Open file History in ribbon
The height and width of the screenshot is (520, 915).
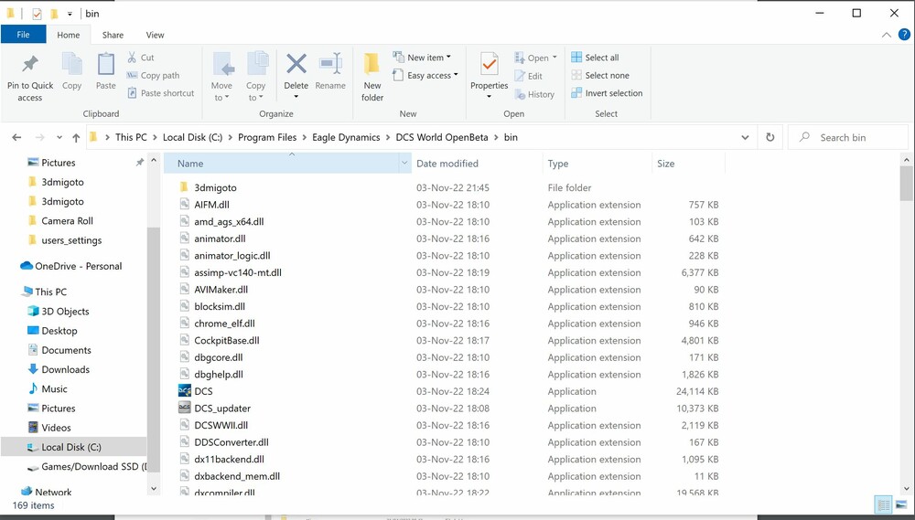point(534,94)
